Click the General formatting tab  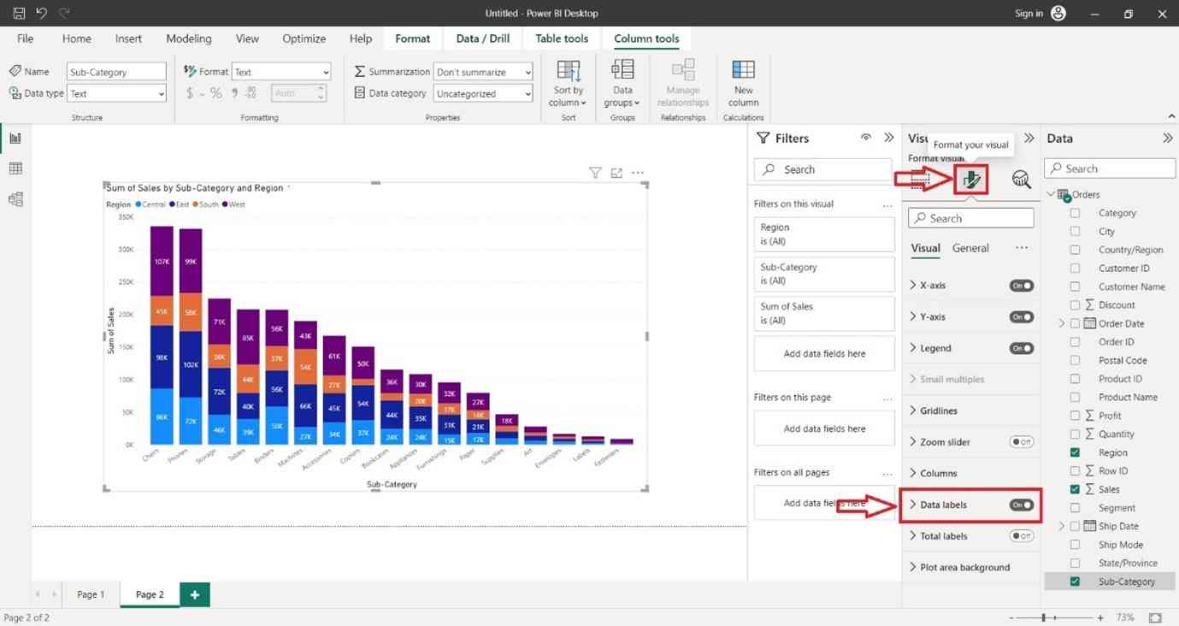pos(970,248)
